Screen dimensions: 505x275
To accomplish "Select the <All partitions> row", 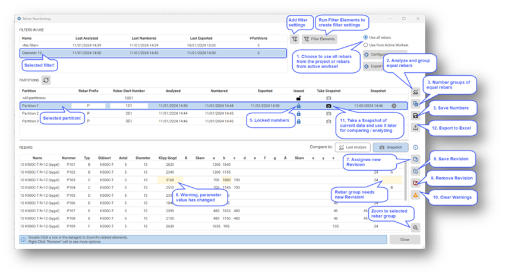I will coord(213,98).
